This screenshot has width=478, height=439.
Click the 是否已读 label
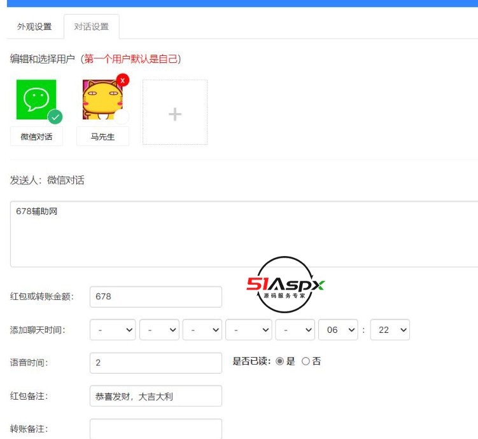click(x=252, y=361)
